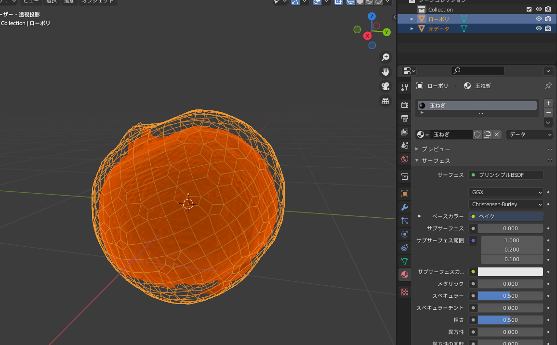Open the Texture properties checker tab
Screen dimensions: 557x345
tap(404, 292)
